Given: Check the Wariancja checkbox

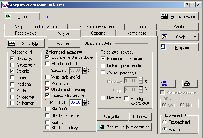Looking at the screenshot, I should pyautogui.click(x=47, y=83).
